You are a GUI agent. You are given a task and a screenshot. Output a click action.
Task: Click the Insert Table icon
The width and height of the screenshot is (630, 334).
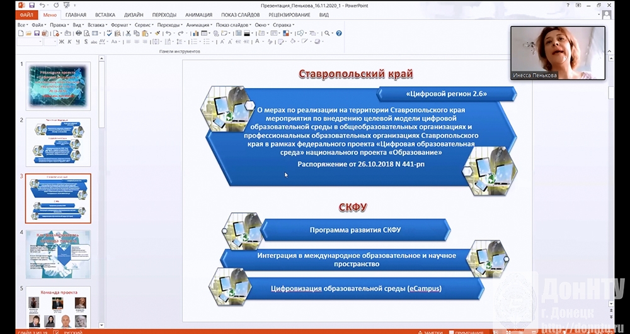click(x=204, y=33)
